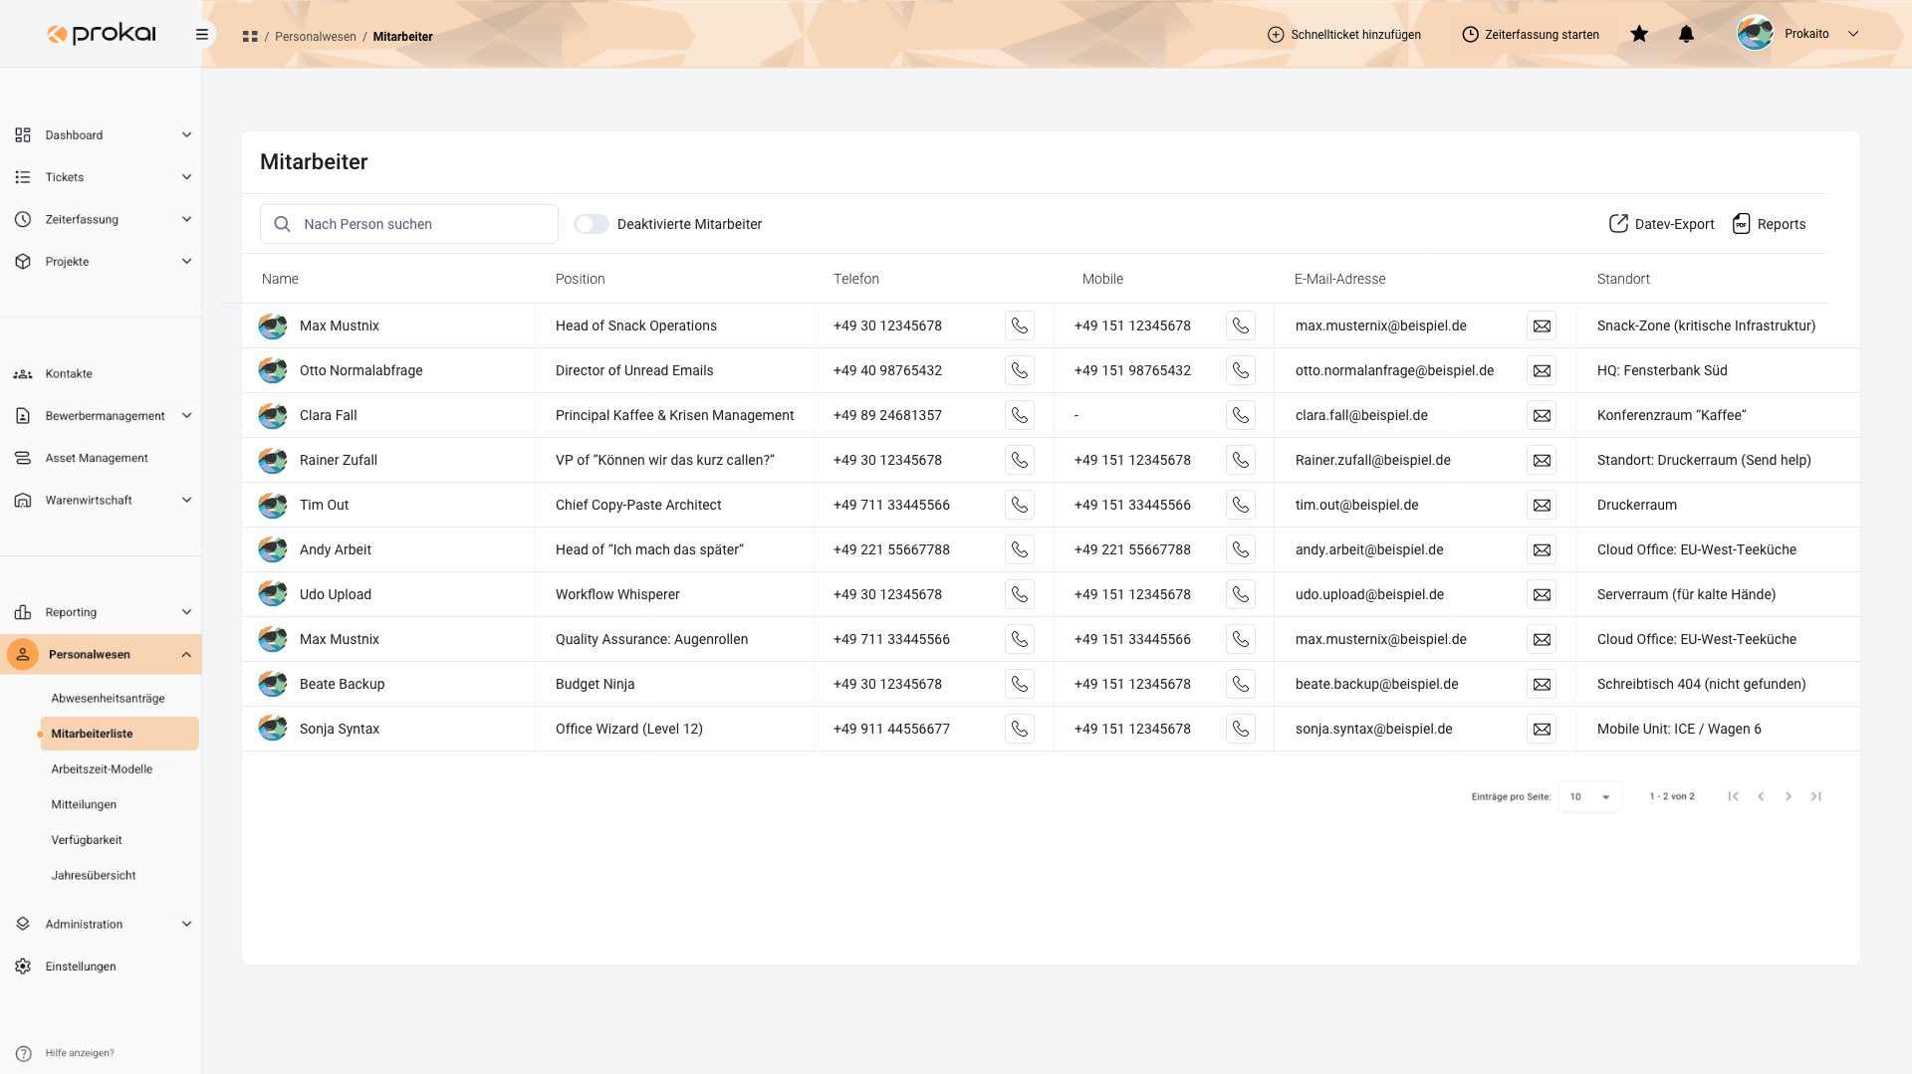Click email icon for Beate Backup

tap(1542, 684)
